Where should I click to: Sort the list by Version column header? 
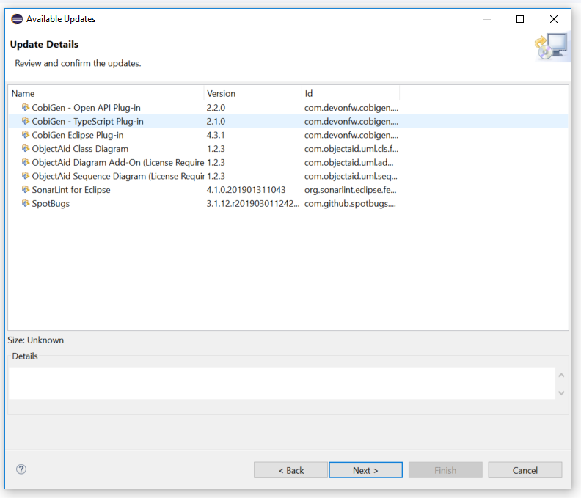click(252, 94)
